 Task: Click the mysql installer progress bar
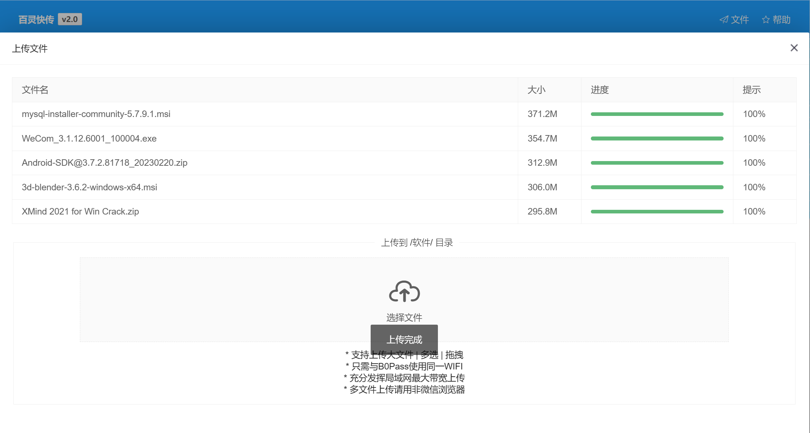coord(657,114)
